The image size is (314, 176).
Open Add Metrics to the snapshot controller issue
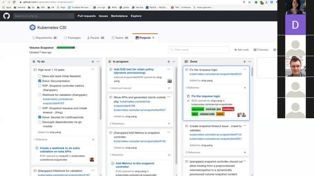click(135, 165)
